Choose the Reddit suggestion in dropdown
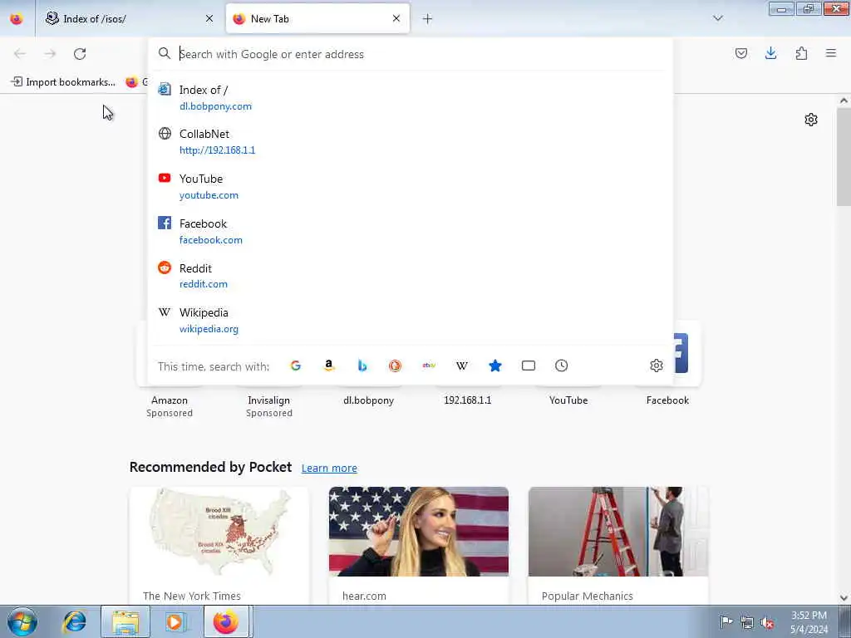 (410, 276)
